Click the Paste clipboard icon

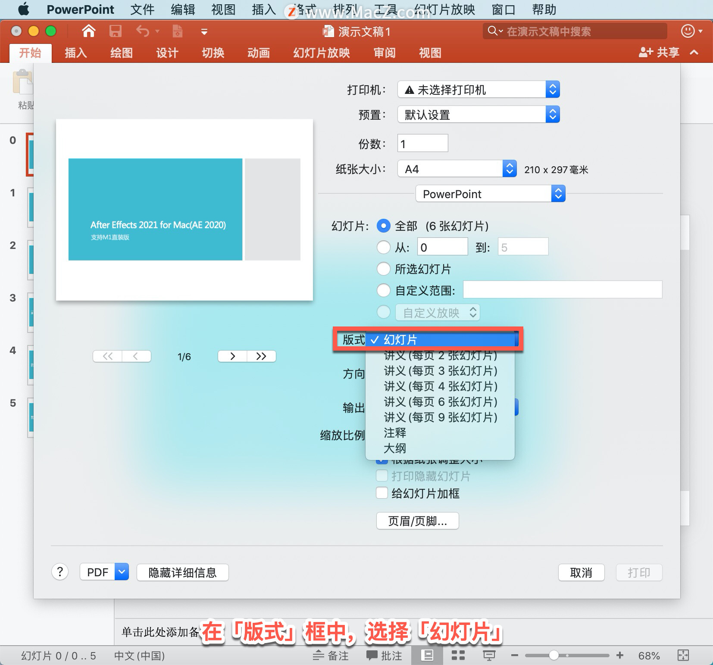click(x=23, y=82)
